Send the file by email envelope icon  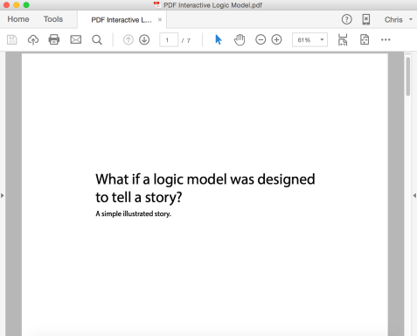[x=76, y=39]
